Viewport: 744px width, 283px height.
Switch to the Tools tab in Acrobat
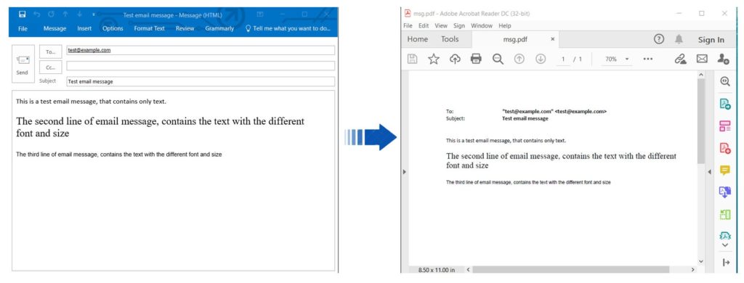coord(450,39)
